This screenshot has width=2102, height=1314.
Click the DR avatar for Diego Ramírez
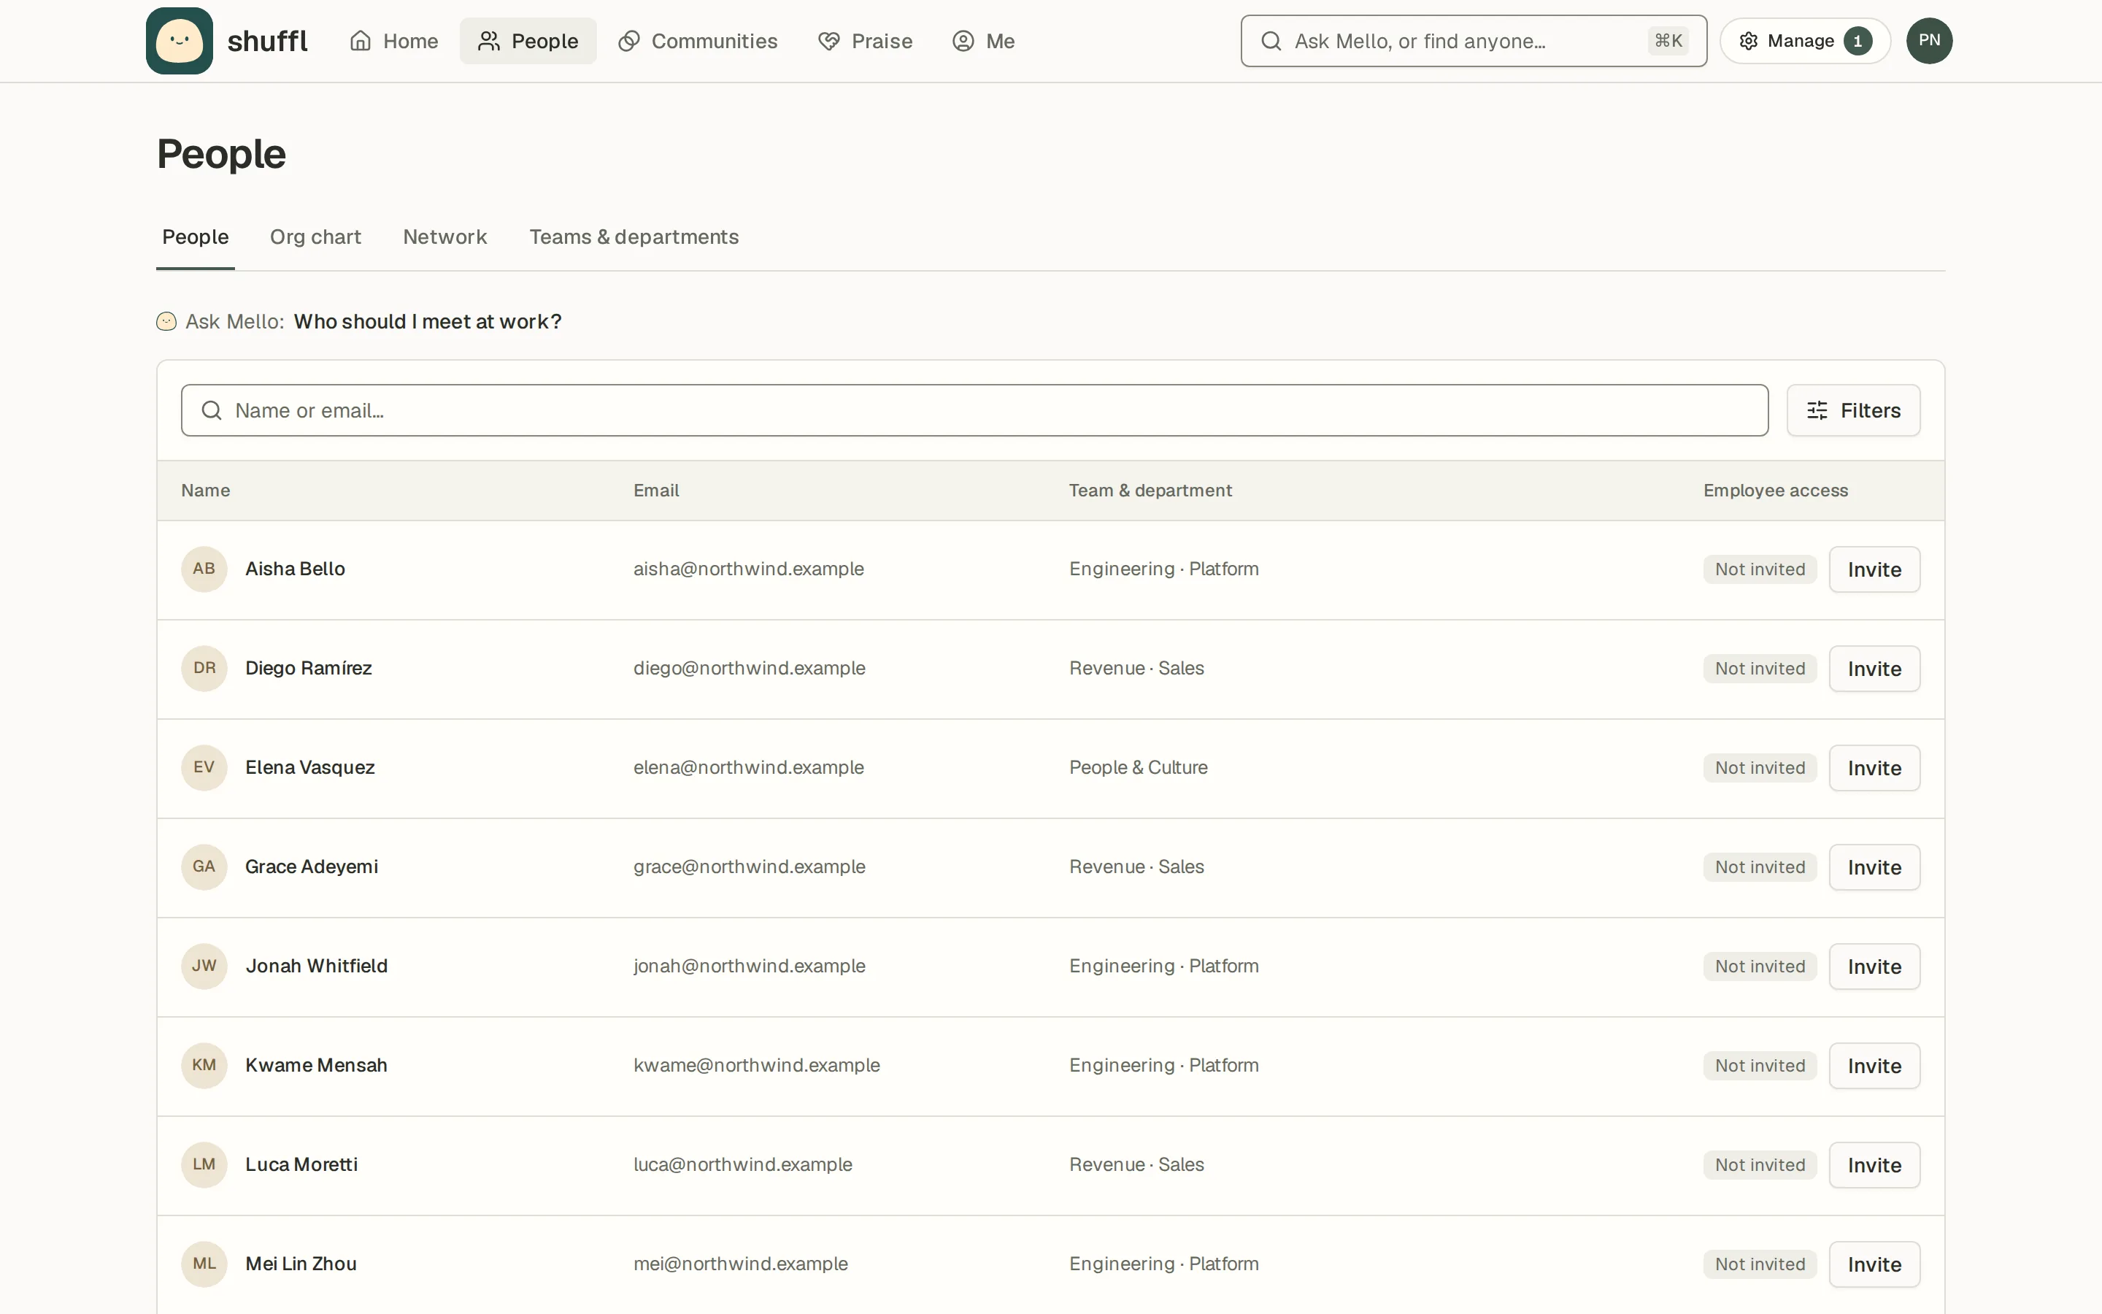(204, 668)
